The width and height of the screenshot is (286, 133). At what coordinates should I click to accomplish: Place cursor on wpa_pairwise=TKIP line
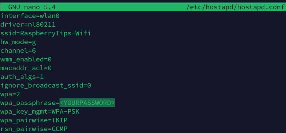34,120
